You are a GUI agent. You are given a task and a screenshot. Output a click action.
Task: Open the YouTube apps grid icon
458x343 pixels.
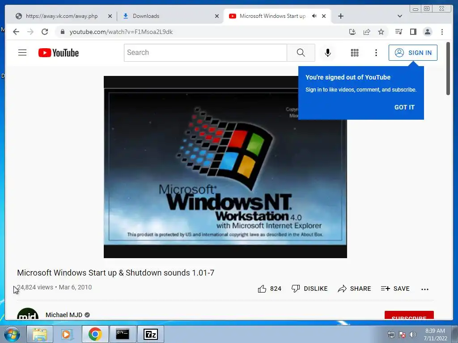coord(355,53)
